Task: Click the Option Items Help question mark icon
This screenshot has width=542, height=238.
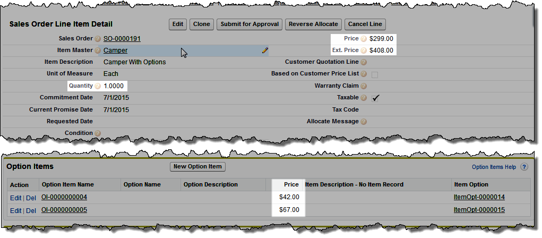Action: (x=524, y=167)
